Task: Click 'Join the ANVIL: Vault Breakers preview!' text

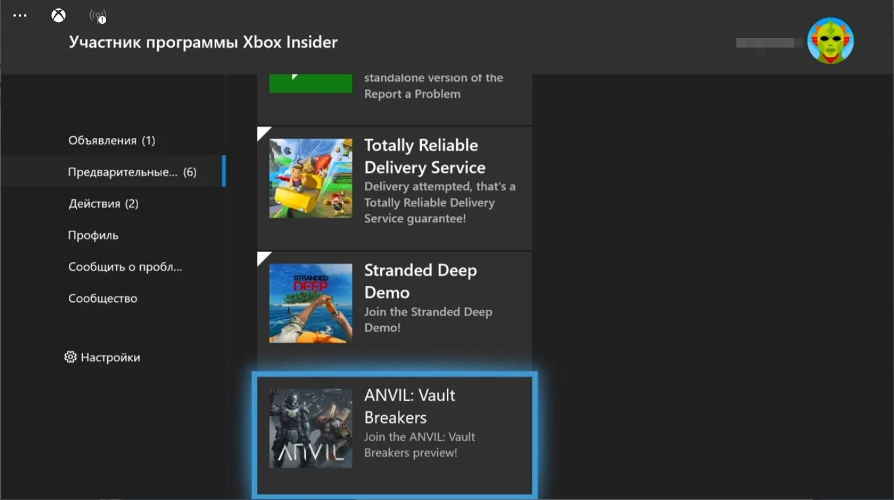Action: click(420, 444)
